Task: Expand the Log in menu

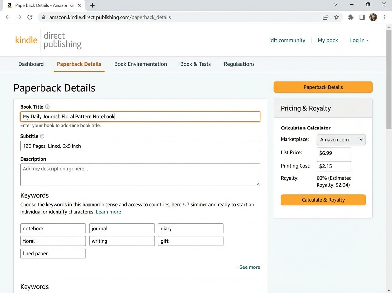Action: coord(359,40)
